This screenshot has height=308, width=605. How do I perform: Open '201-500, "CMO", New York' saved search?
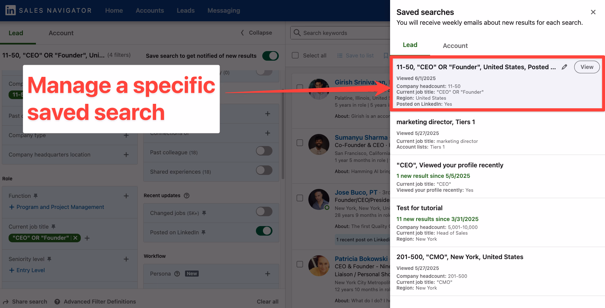(x=460, y=257)
